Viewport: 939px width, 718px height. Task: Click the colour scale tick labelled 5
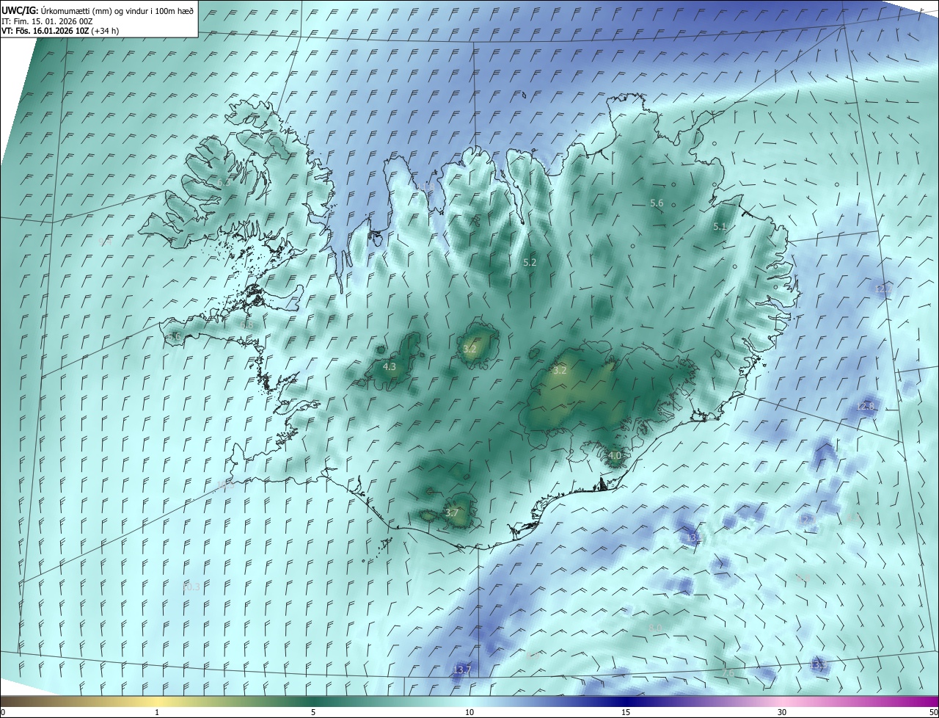313,712
